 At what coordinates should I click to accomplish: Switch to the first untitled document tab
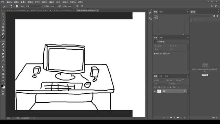click(x=16, y=10)
